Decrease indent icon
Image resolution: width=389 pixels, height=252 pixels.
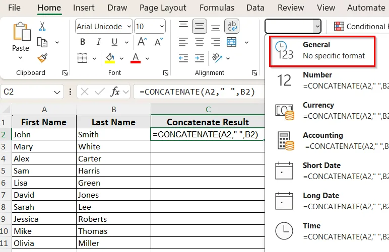pyautogui.click(x=183, y=58)
